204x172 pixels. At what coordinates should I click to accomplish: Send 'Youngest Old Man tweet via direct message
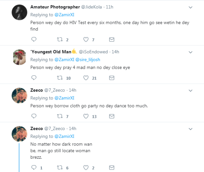(x=111, y=78)
